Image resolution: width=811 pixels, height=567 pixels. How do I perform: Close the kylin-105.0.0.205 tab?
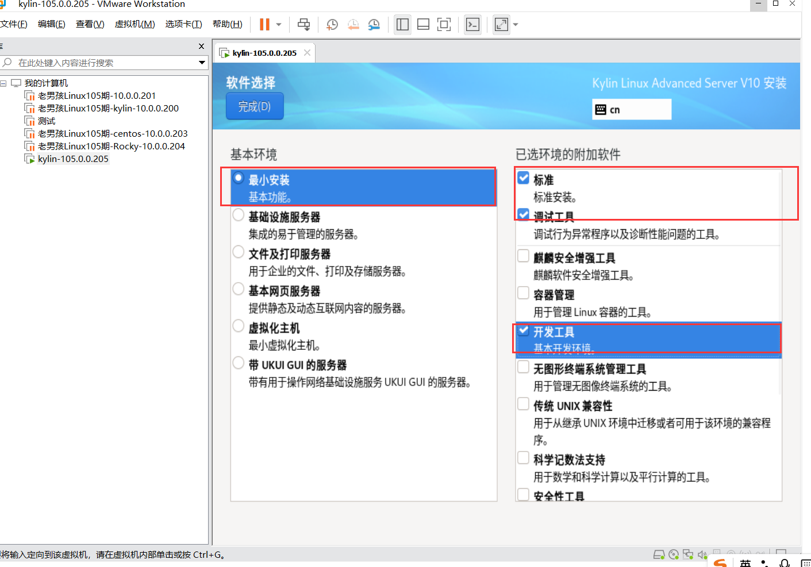tap(308, 53)
